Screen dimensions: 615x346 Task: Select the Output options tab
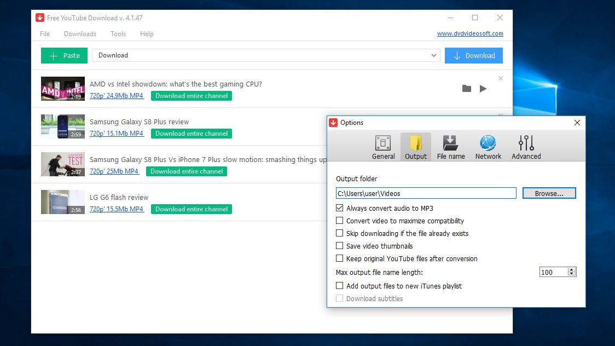point(416,147)
